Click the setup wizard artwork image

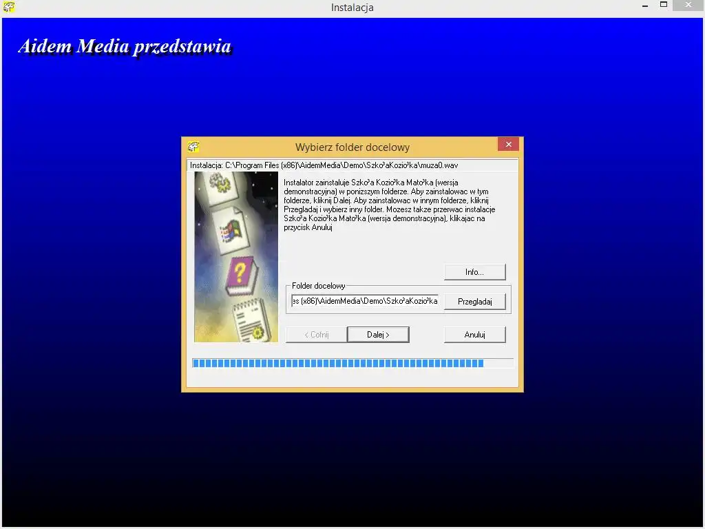tap(236, 257)
